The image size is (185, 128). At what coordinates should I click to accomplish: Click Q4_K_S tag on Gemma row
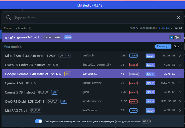click(x=56, y=74)
